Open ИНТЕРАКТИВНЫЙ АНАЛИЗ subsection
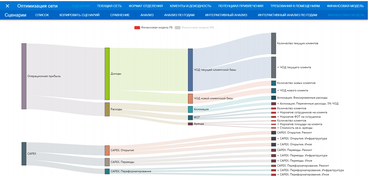This screenshot has height=176, width=369. coord(226,15)
